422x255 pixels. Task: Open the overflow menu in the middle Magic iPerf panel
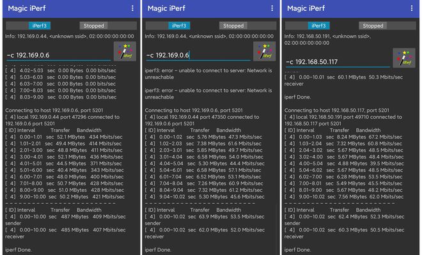(272, 8)
